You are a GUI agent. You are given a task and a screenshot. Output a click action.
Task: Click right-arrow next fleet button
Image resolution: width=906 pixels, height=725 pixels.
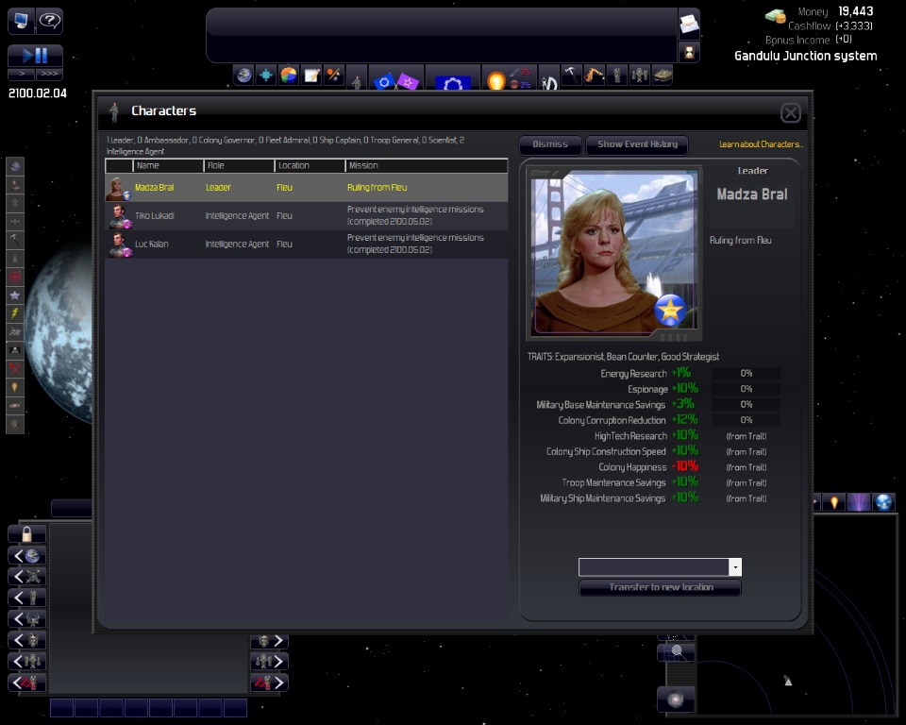[x=269, y=662]
